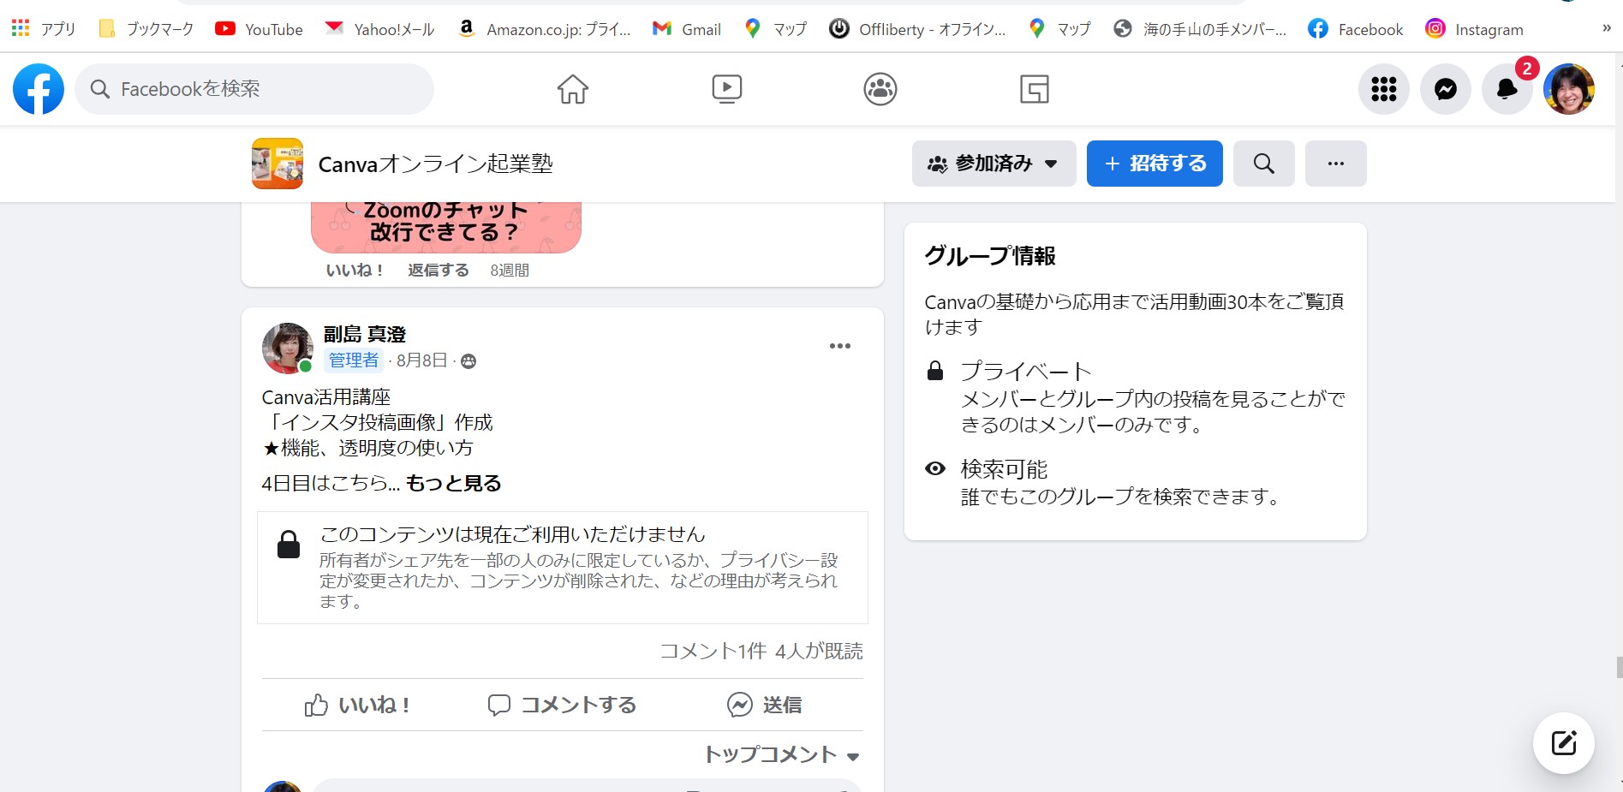The image size is (1623, 792).
Task: Like the post with いいね！ button
Action: pyautogui.click(x=358, y=705)
